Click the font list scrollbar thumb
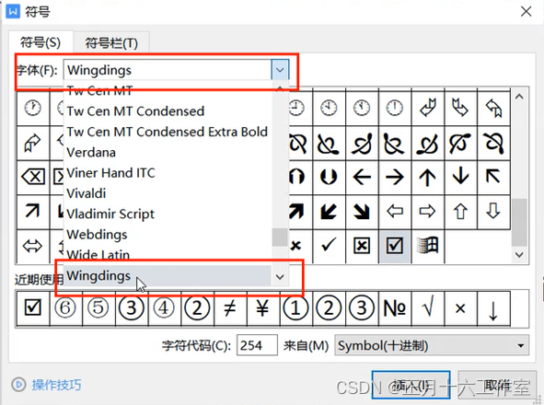 (x=280, y=237)
